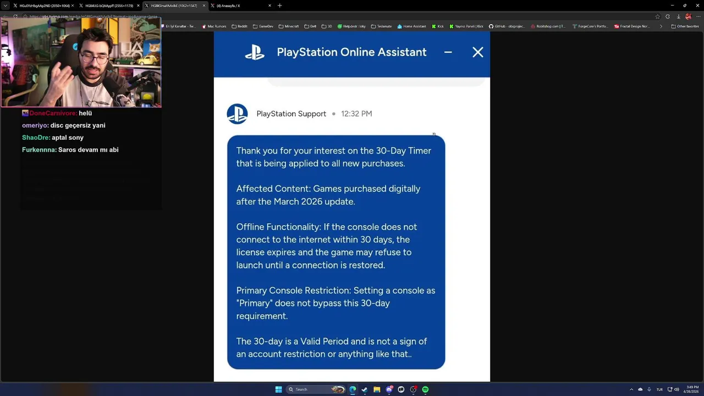This screenshot has height=396, width=704.
Task: Open the Minecraft bookmarks folder
Action: pos(289,26)
